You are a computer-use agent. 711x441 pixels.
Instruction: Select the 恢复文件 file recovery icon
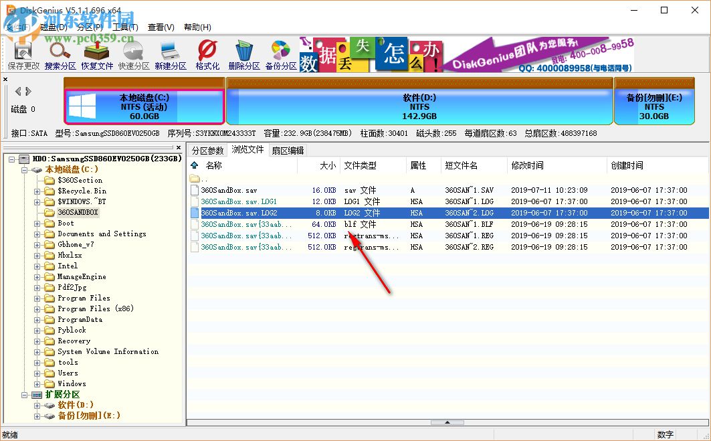tap(96, 54)
